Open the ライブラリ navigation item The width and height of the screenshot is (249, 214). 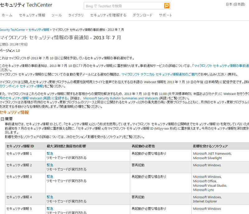click(x=76, y=15)
